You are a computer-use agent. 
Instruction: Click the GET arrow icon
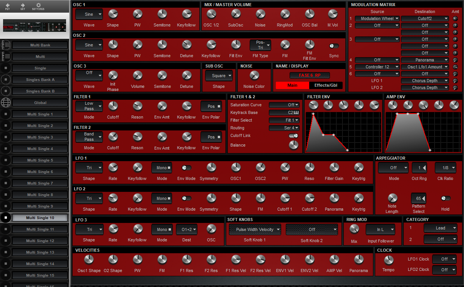point(23,5)
